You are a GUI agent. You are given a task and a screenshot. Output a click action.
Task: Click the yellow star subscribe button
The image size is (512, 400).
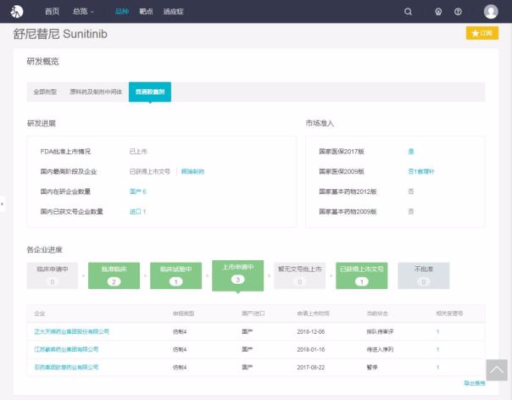tap(482, 33)
